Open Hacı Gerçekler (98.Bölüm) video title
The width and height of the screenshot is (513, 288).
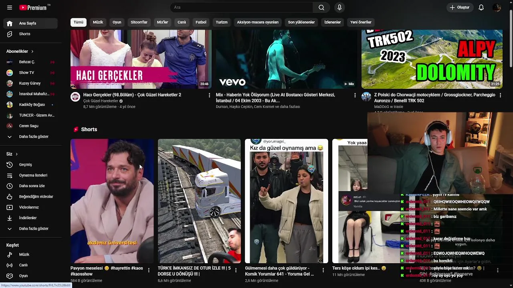tap(132, 95)
